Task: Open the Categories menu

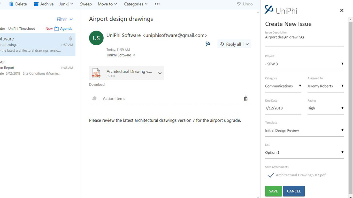Action: 136,4
